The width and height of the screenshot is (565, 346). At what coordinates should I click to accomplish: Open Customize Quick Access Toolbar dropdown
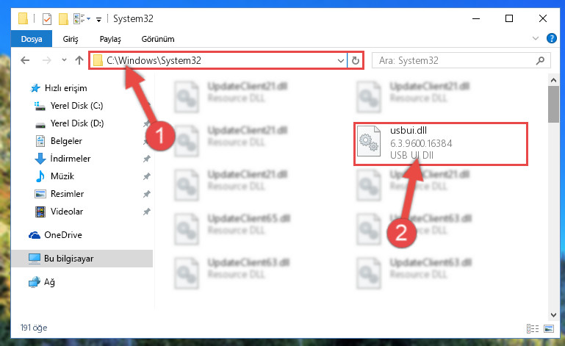tap(98, 19)
